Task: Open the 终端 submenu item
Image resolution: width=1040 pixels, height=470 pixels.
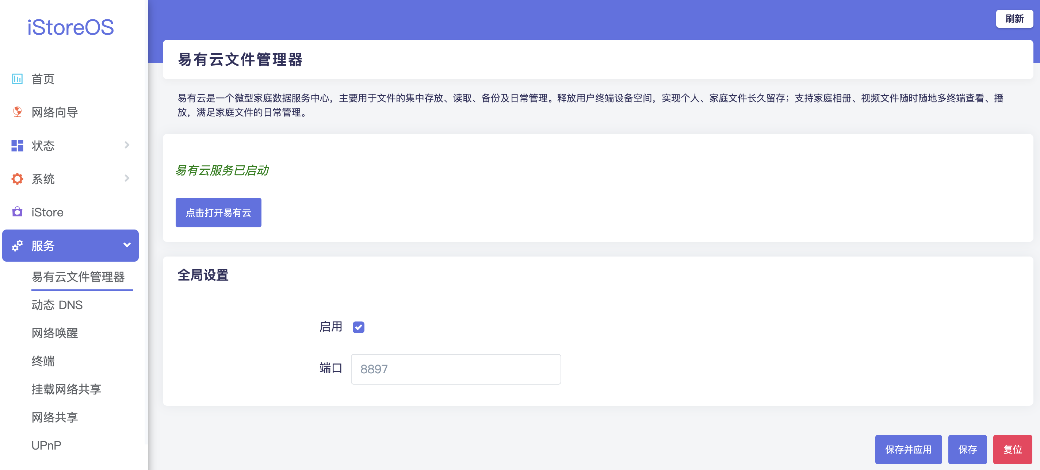Action: pos(43,361)
